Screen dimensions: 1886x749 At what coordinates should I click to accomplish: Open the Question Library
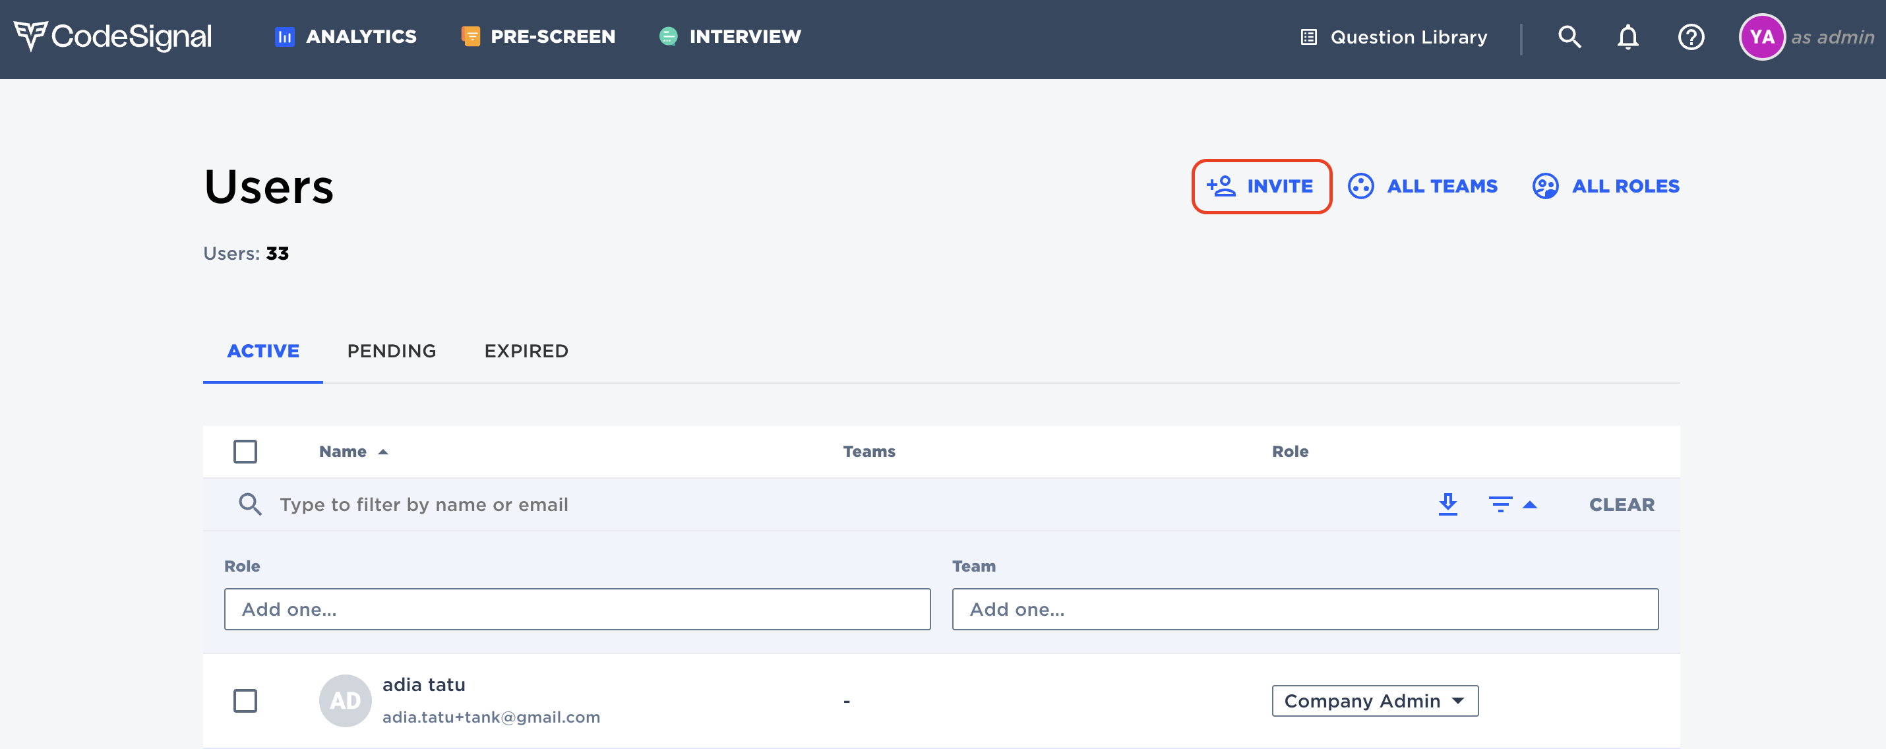coord(1393,37)
